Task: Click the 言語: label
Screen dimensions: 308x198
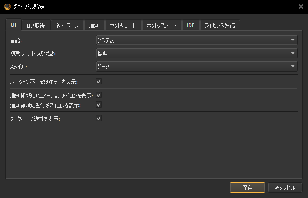Action: [16, 40]
